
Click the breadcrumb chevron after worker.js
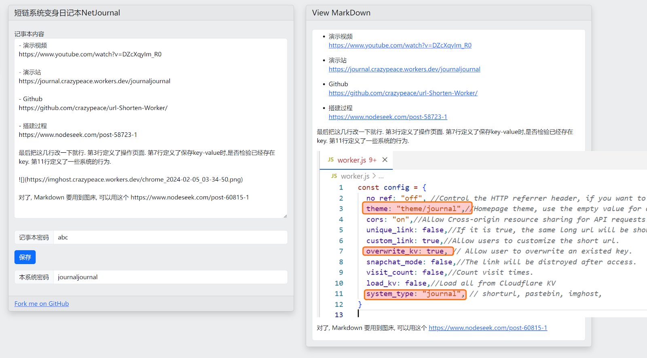374,176
